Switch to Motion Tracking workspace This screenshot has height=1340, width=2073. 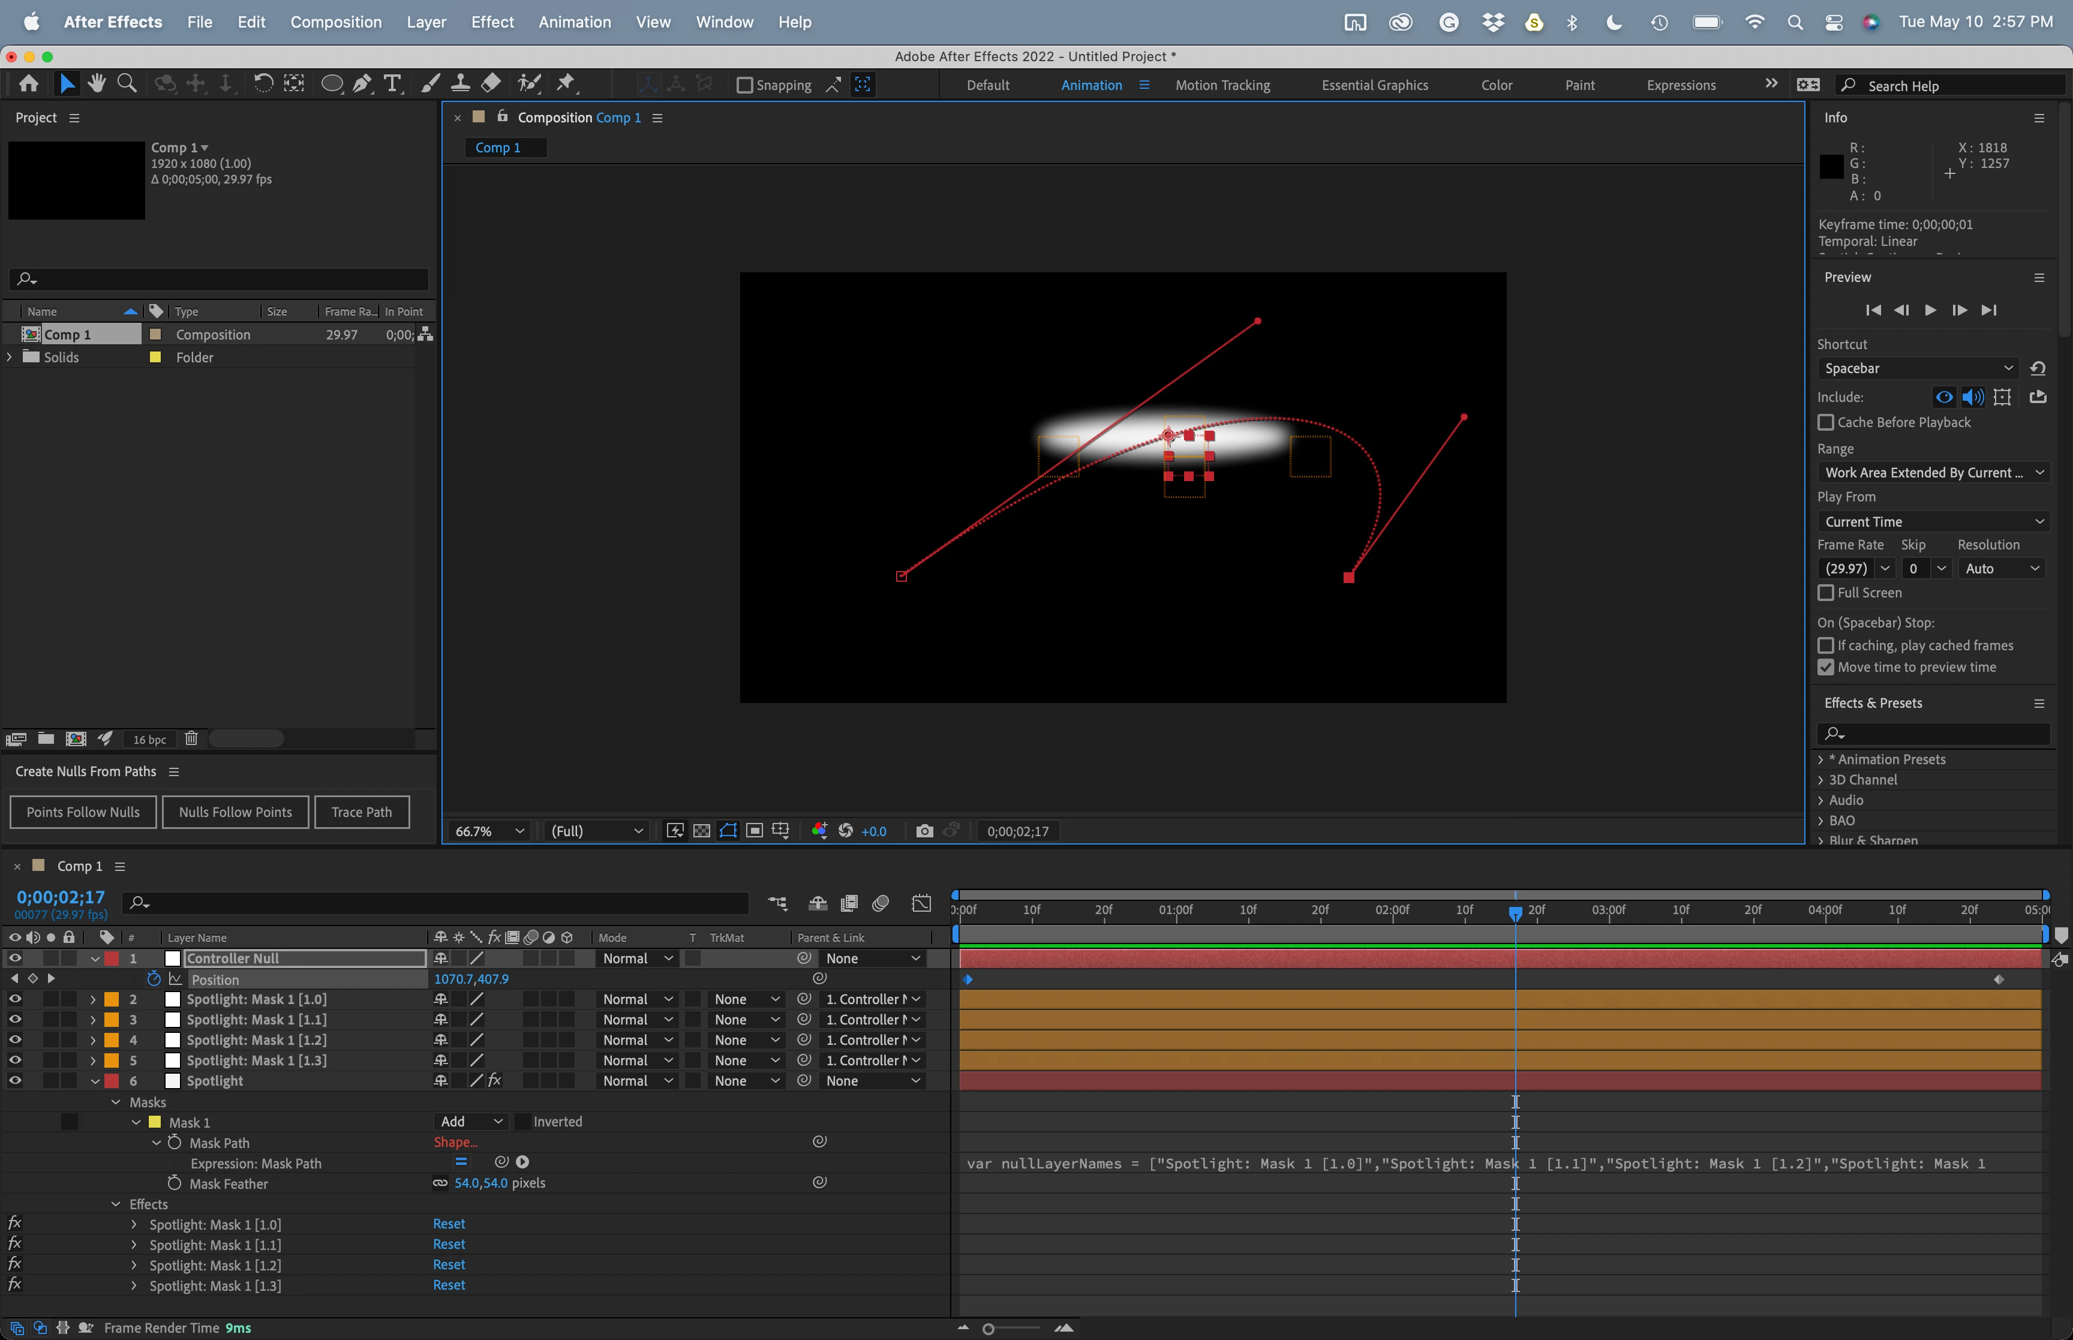click(x=1222, y=85)
